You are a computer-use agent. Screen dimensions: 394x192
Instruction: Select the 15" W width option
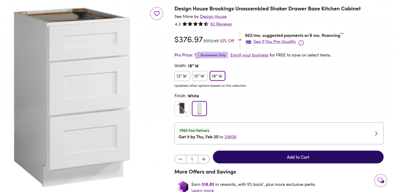(199, 76)
